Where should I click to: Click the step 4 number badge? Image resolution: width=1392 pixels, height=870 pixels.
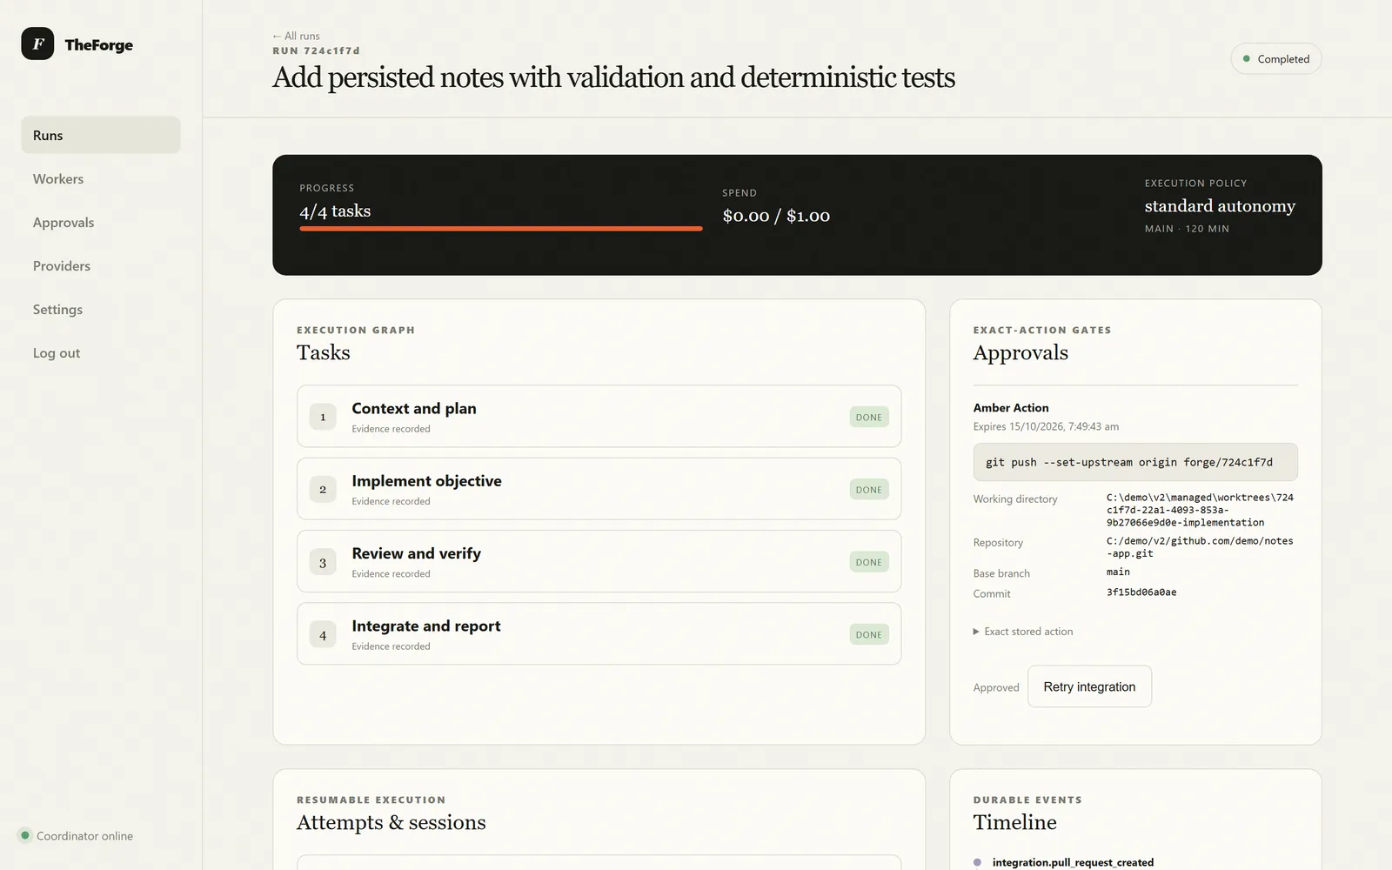pos(323,634)
